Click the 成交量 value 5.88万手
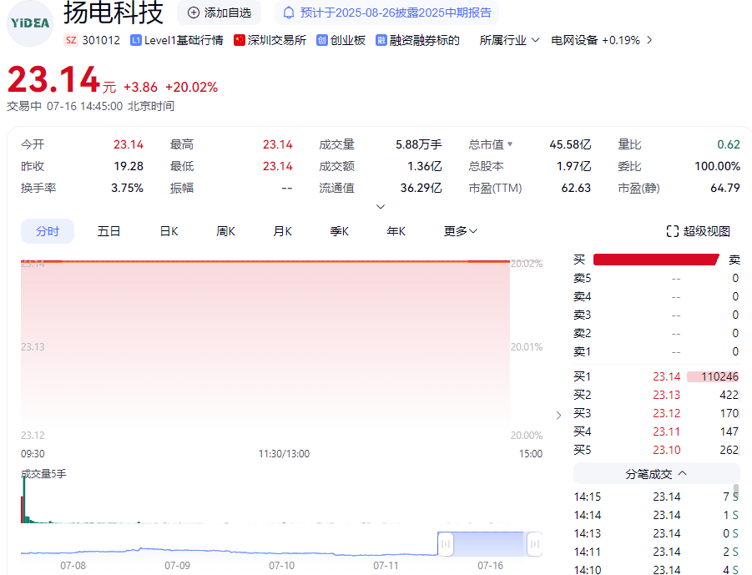The width and height of the screenshot is (752, 575). pyautogui.click(x=419, y=144)
